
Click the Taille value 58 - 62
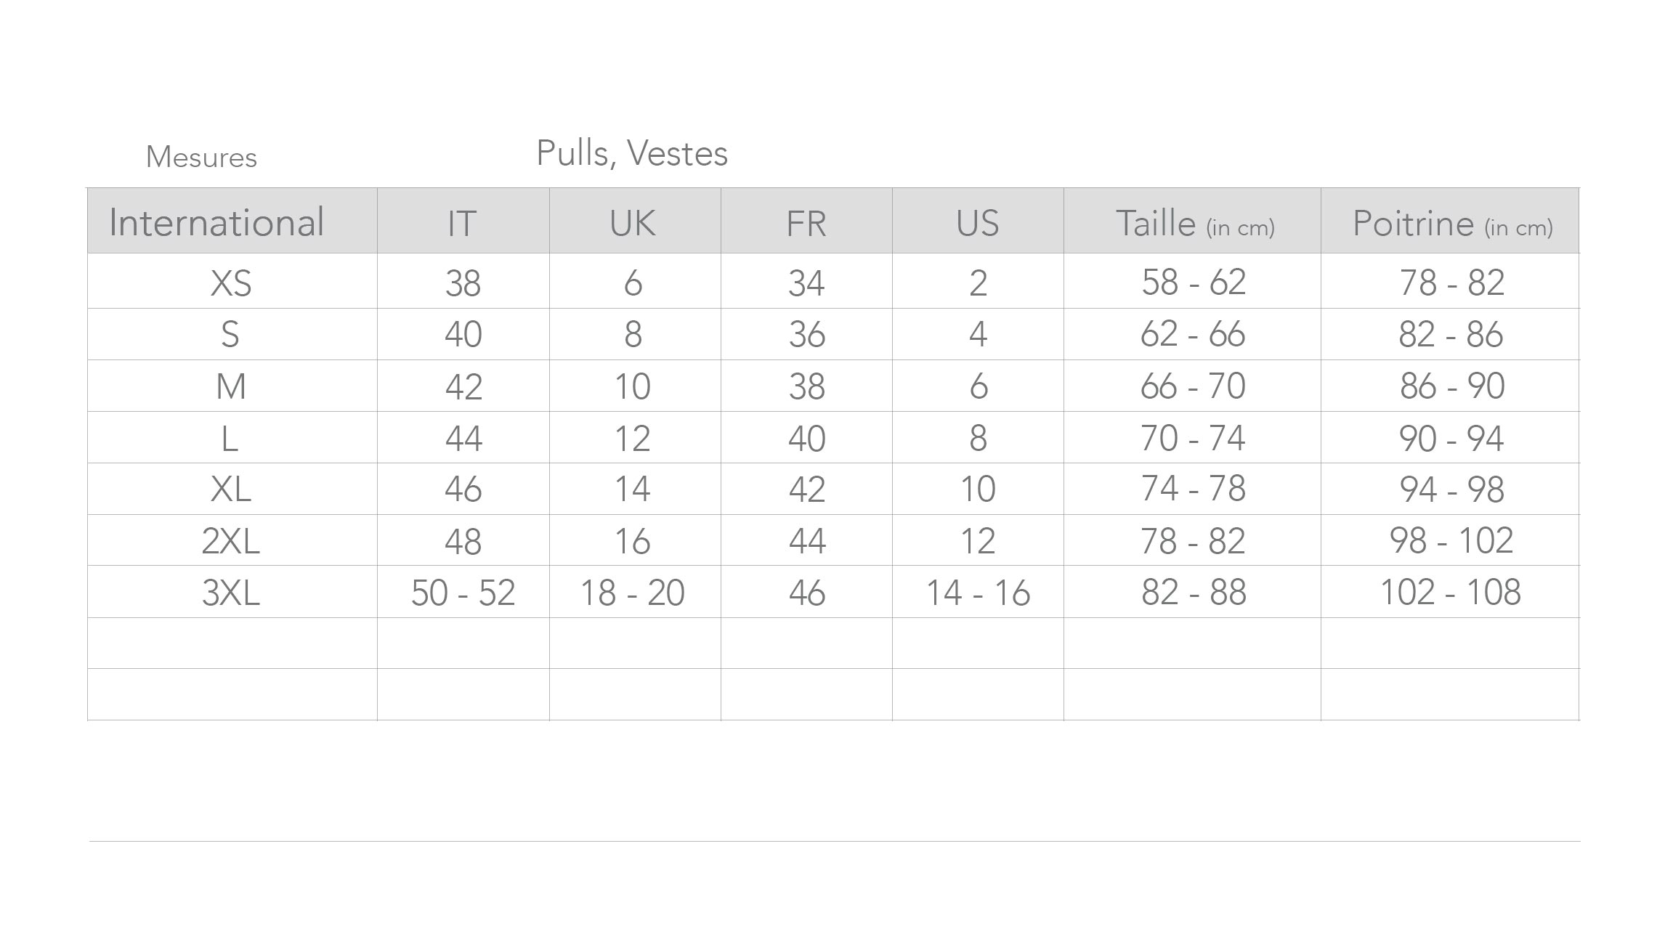pos(1194,283)
